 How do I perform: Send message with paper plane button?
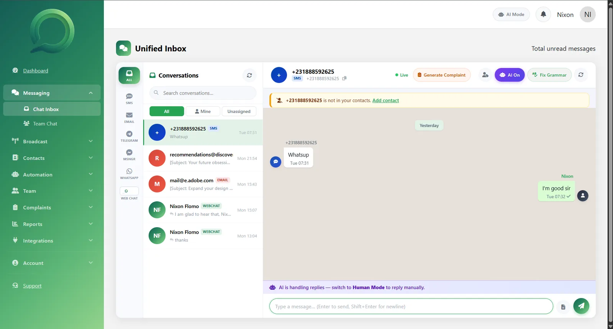tap(581, 306)
